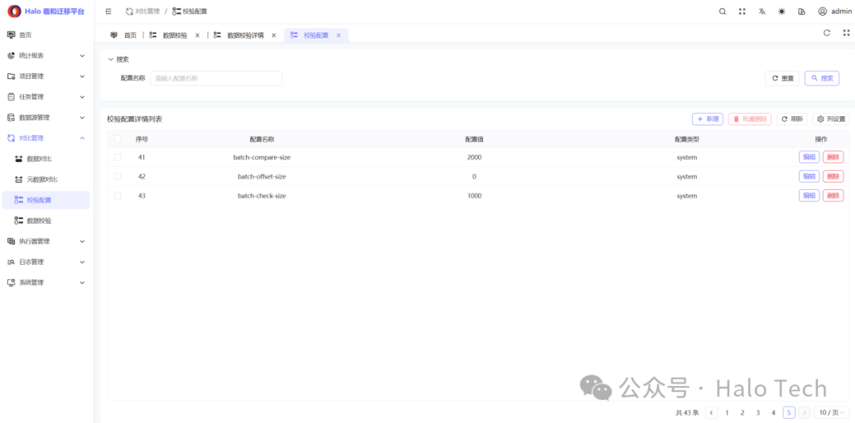Screen dimensions: 855x423
Task: Expand the 日志管理 menu chevron
Action: point(82,262)
